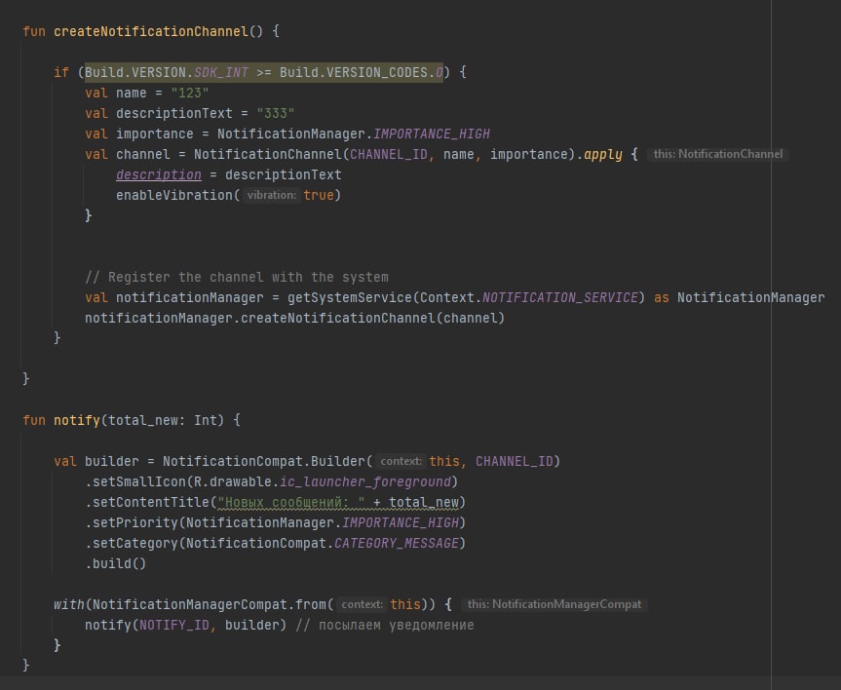The width and height of the screenshot is (841, 690).
Task: Click the apply keyword after NotificationChannel
Action: (x=603, y=155)
